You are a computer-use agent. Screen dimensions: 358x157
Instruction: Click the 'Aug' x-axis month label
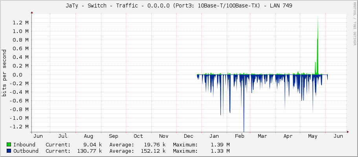point(88,136)
